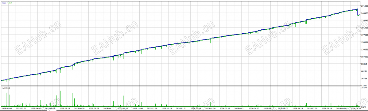368x111 pixels.
Task: Click the 13246 value on the axis
Action: click(364, 86)
